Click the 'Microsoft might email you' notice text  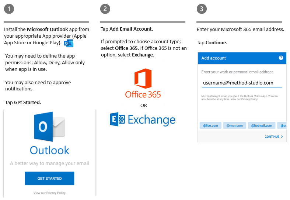(239, 97)
